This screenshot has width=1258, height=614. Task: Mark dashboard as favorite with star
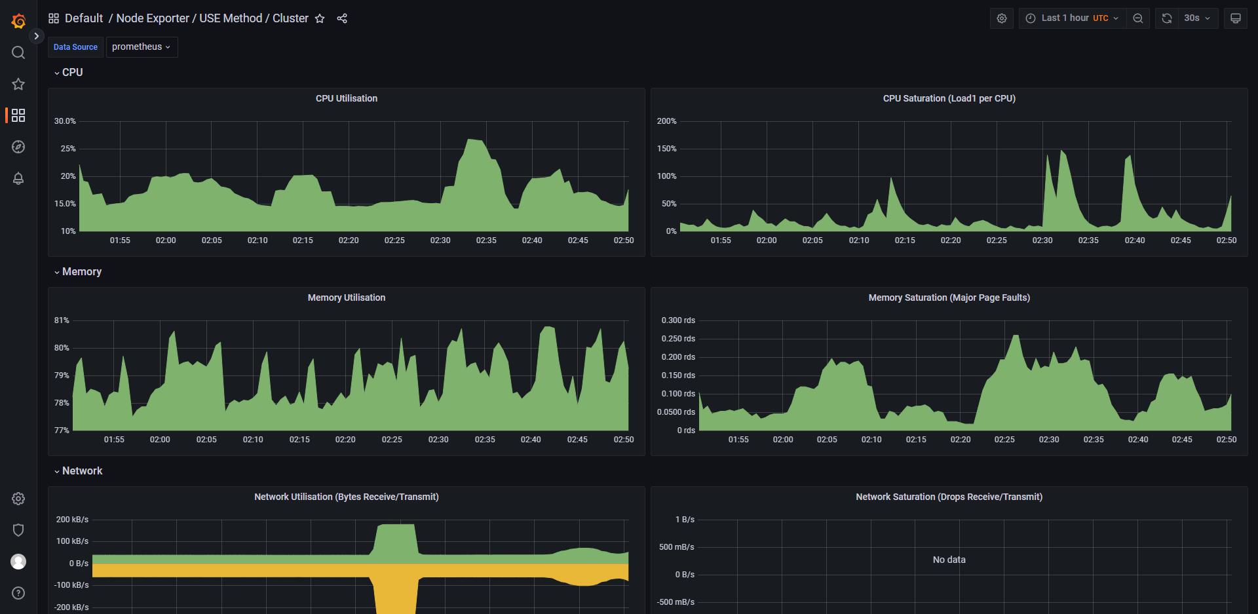pyautogui.click(x=320, y=18)
